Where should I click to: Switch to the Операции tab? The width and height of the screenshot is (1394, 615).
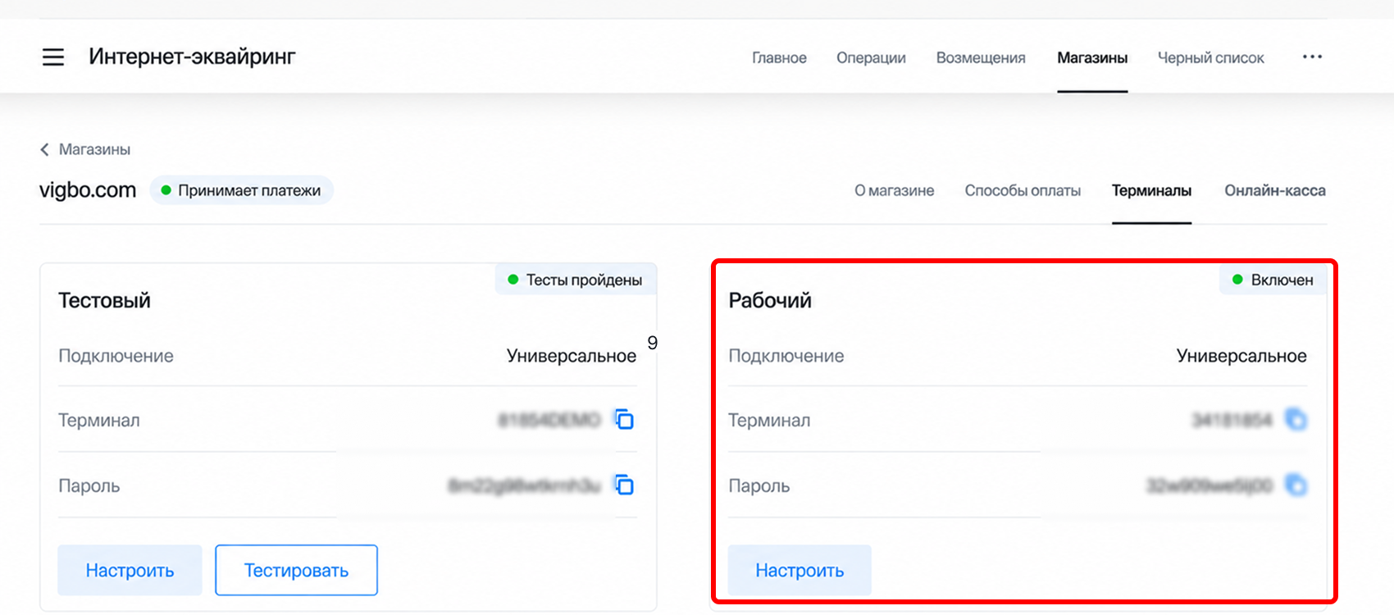871,58
